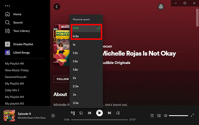Maximize the Spotify window
Viewport: 199px width, 125px height.
coord(185,3)
